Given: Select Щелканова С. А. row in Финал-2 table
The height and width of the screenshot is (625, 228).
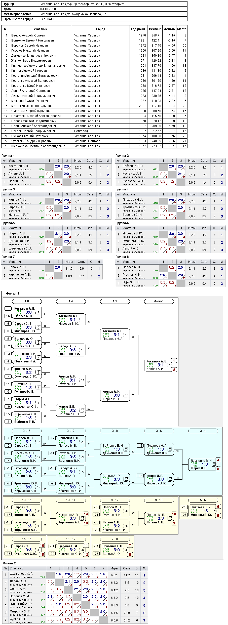Looking at the screenshot, I should point(75,575).
